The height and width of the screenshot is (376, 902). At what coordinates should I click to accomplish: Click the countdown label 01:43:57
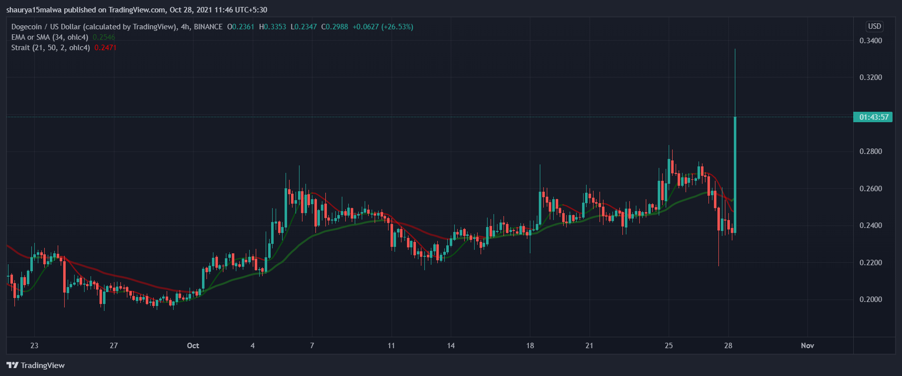coord(873,117)
